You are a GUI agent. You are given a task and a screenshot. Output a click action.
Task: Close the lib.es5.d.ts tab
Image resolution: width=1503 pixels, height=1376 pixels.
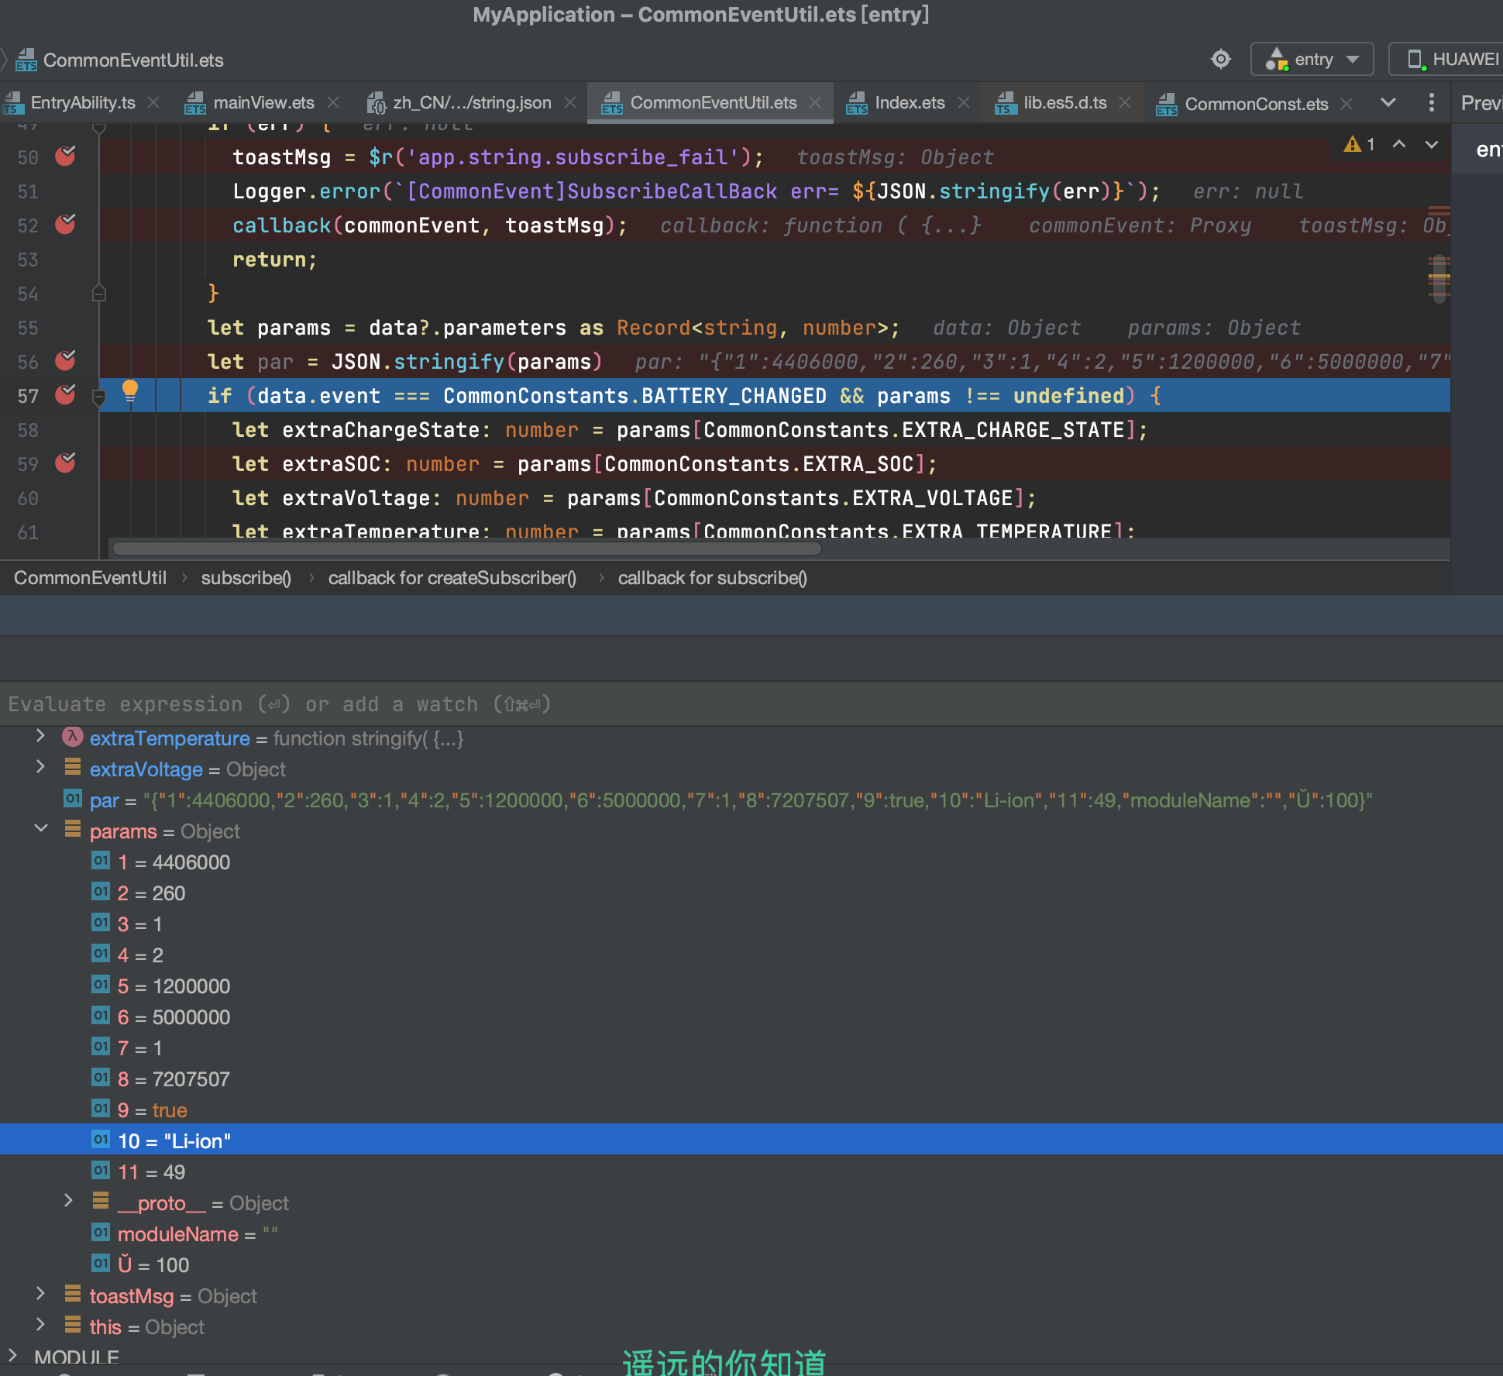[1125, 102]
